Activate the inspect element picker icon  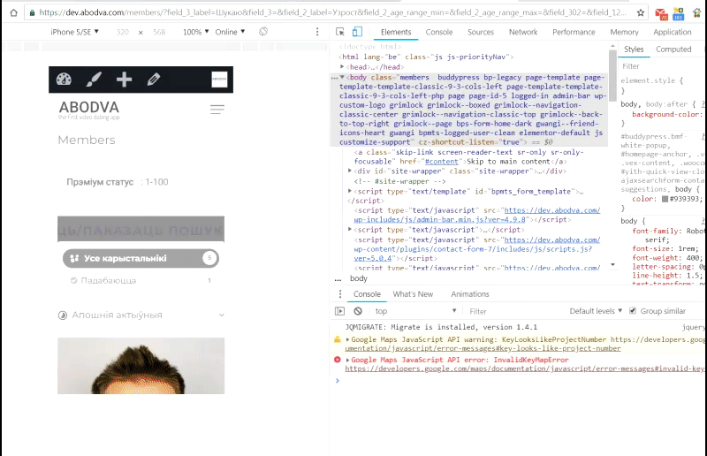tap(340, 32)
